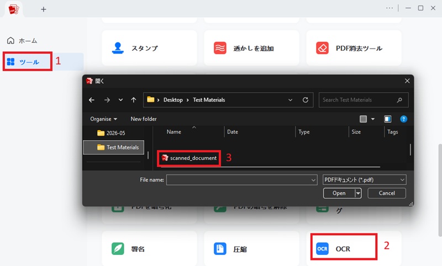The height and width of the screenshot is (266, 442).
Task: Open the スタンプ stamp tool card
Action: pyautogui.click(x=149, y=48)
